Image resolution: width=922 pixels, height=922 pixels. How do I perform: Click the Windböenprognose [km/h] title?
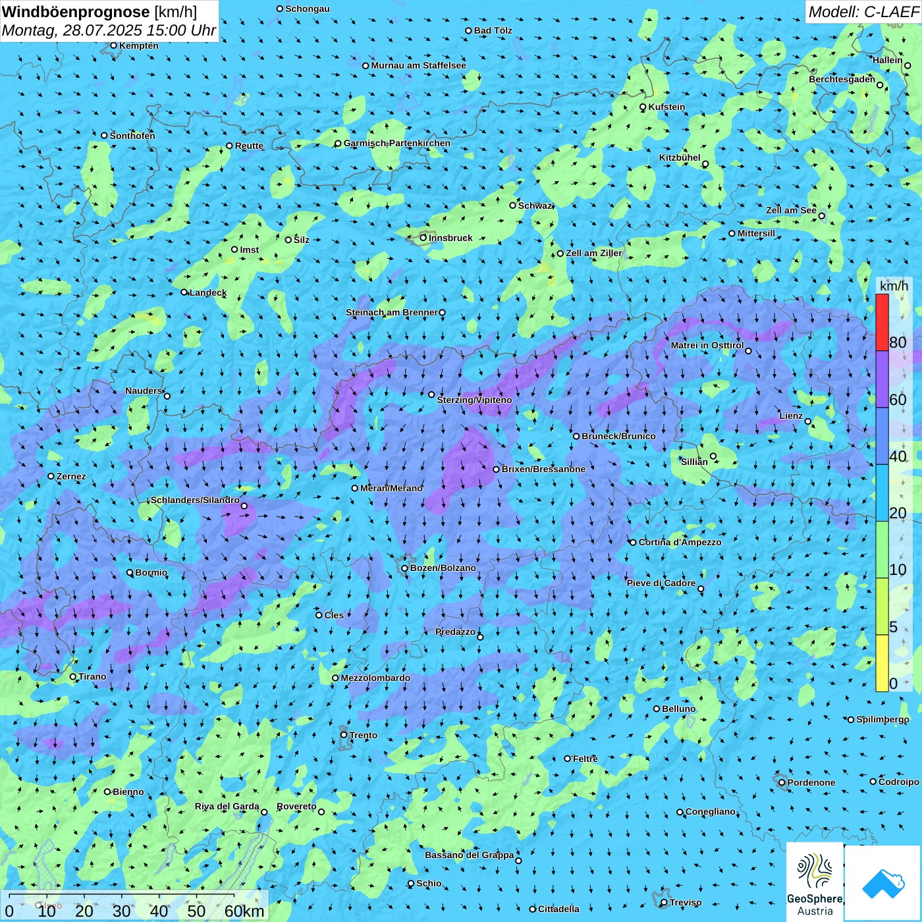(99, 12)
